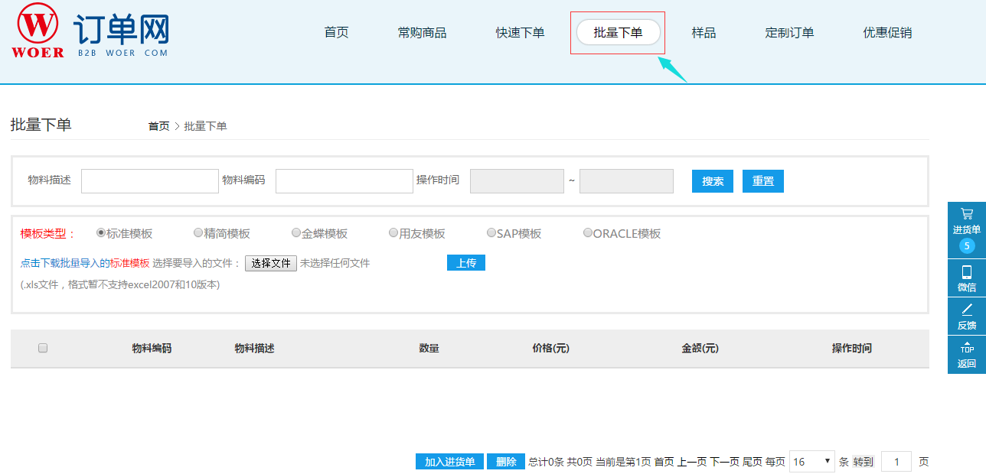This screenshot has height=474, width=986.
Task: Open the per-page count dropdown showing 16
Action: [811, 462]
